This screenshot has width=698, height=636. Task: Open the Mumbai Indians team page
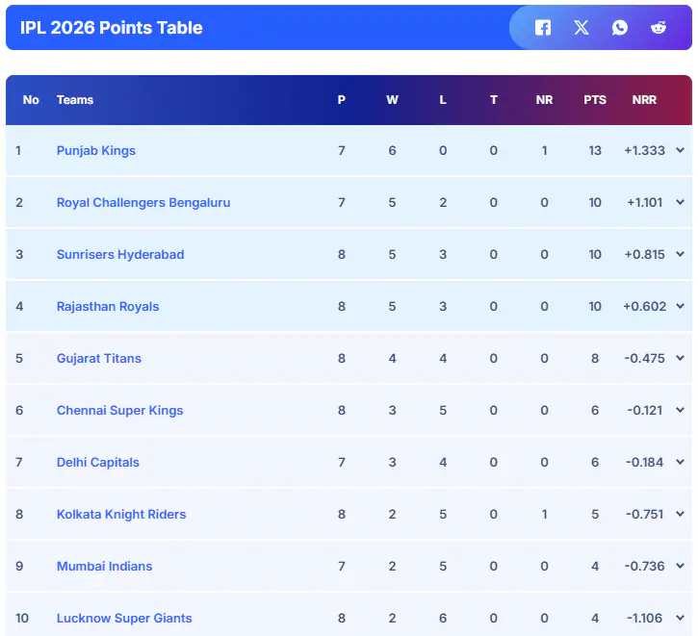pyautogui.click(x=104, y=567)
